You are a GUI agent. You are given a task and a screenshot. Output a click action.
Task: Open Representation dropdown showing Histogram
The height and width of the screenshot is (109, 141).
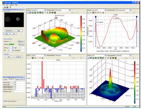70,55
